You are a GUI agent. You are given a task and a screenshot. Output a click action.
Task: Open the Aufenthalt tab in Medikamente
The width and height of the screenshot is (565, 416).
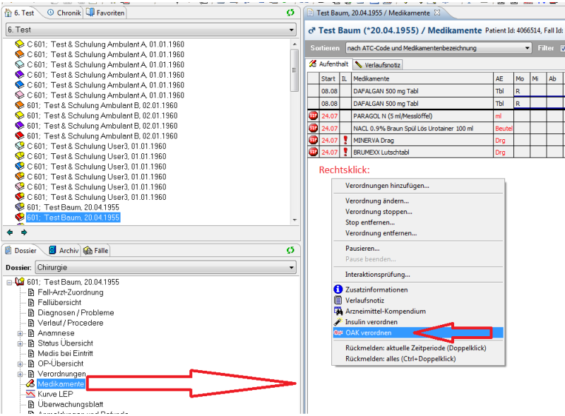pos(329,64)
